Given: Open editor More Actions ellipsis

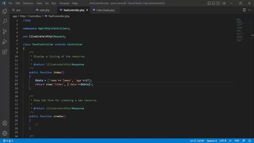Looking at the screenshot, I should (250, 10).
